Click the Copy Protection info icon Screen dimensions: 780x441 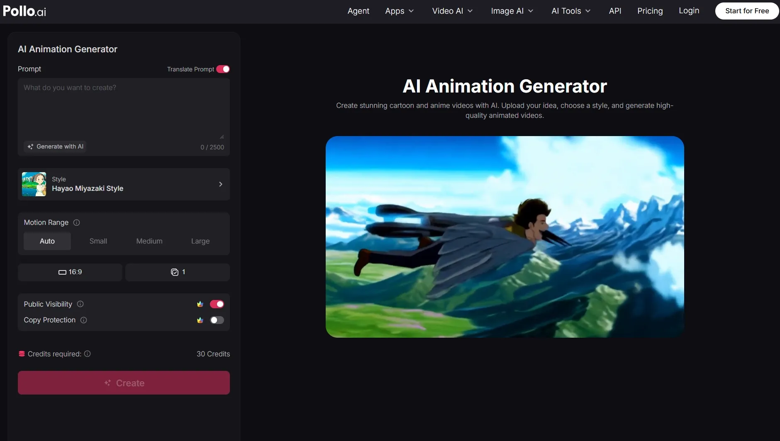(83, 320)
